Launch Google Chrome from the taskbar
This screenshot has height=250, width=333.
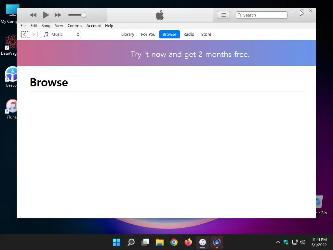tap(174, 242)
